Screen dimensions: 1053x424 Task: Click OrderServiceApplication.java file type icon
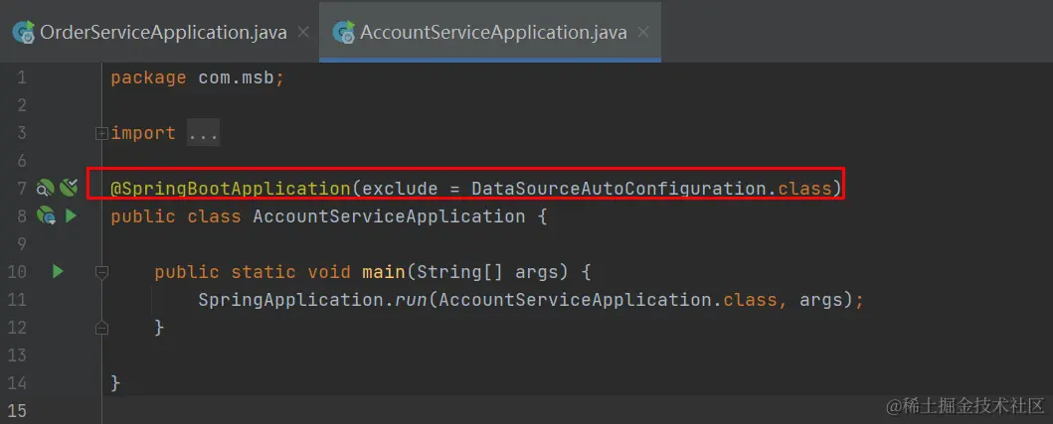tap(23, 32)
